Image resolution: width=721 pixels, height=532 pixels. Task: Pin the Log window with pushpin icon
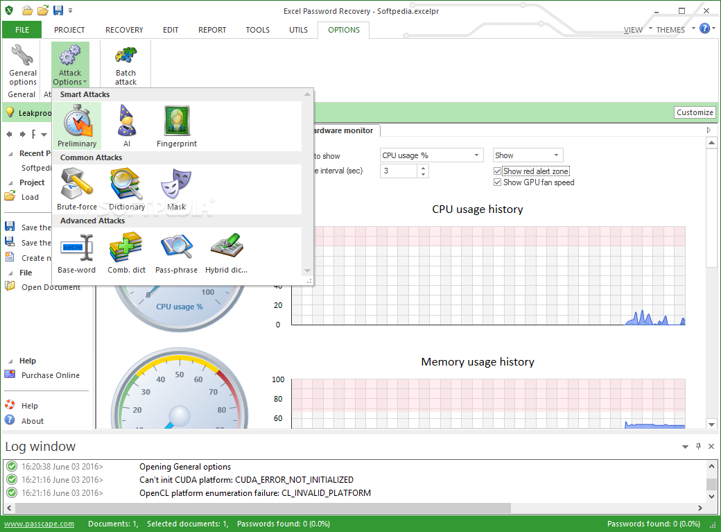point(699,446)
